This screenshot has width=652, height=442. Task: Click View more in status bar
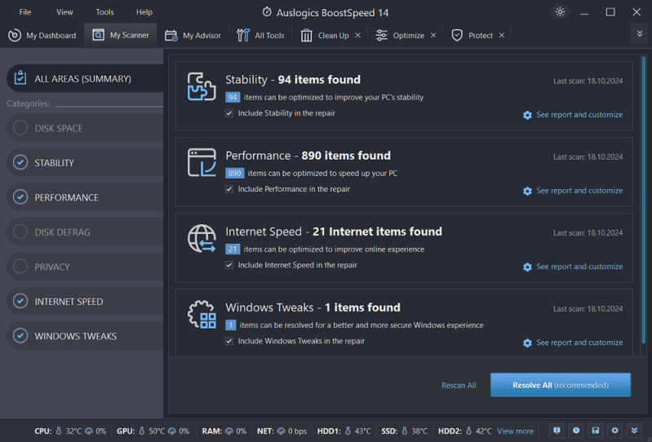point(515,431)
